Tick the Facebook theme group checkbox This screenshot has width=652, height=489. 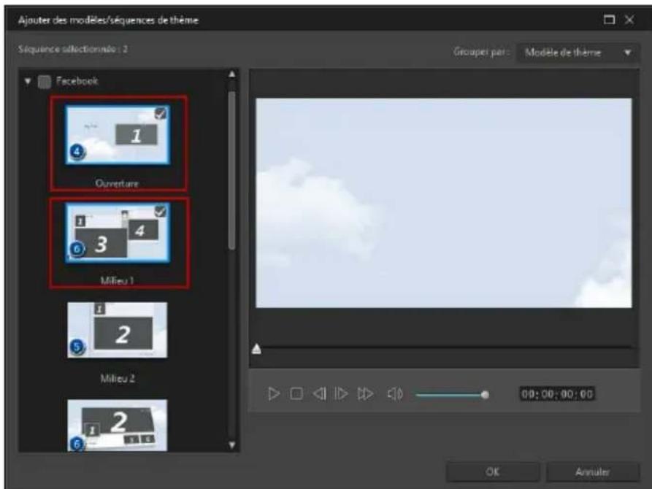coord(45,82)
